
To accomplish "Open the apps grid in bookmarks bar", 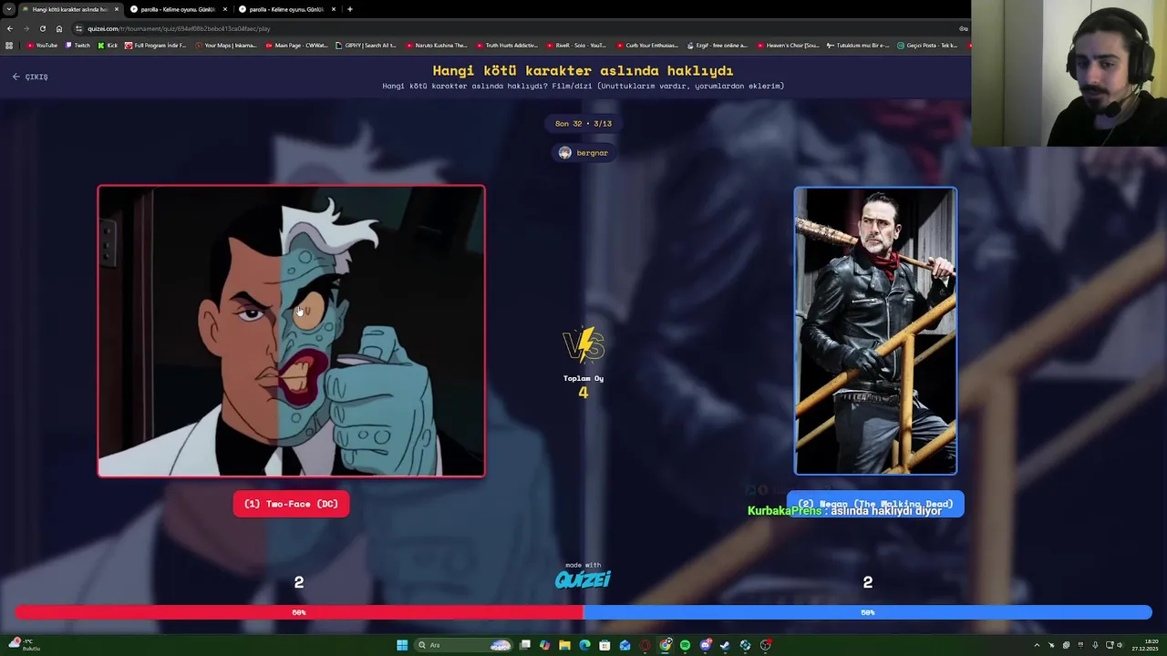I will (x=9, y=46).
